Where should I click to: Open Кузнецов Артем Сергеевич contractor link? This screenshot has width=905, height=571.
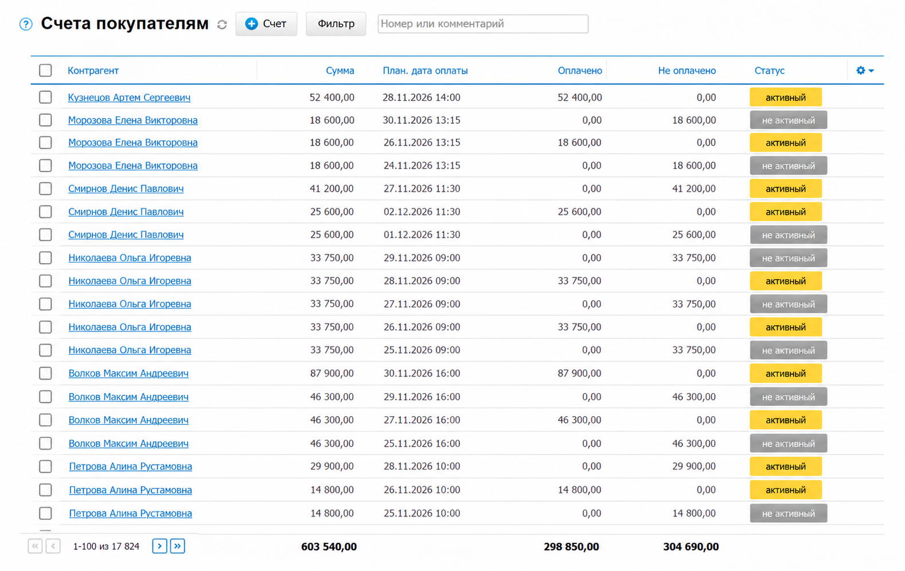129,97
